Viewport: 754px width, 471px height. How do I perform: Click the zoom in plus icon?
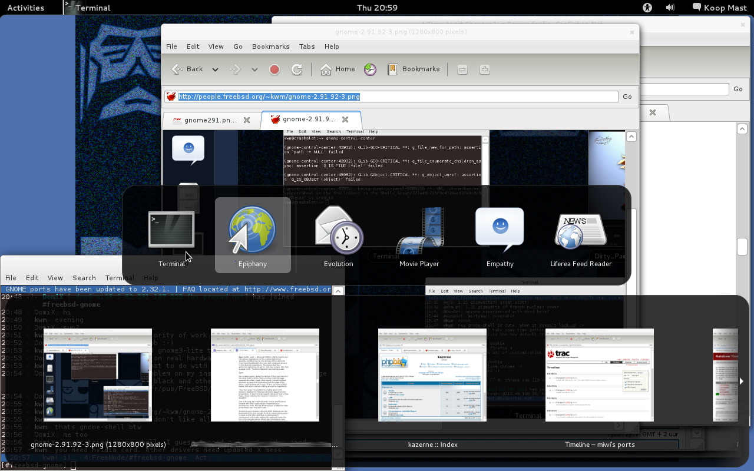(485, 69)
